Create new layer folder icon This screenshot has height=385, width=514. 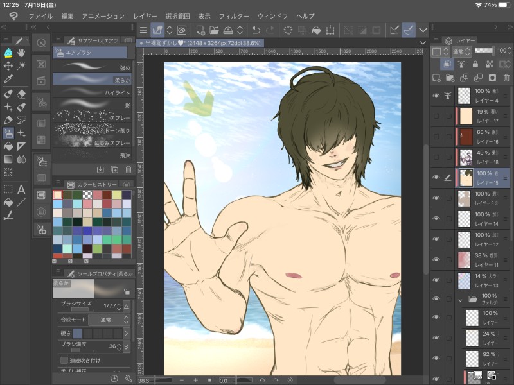(450, 78)
